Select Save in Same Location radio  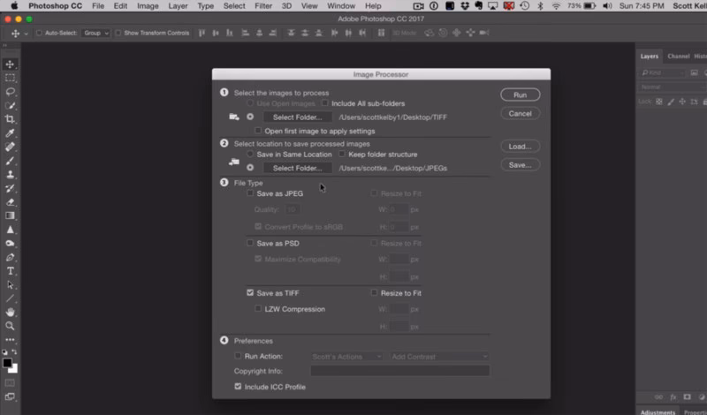[x=250, y=155]
